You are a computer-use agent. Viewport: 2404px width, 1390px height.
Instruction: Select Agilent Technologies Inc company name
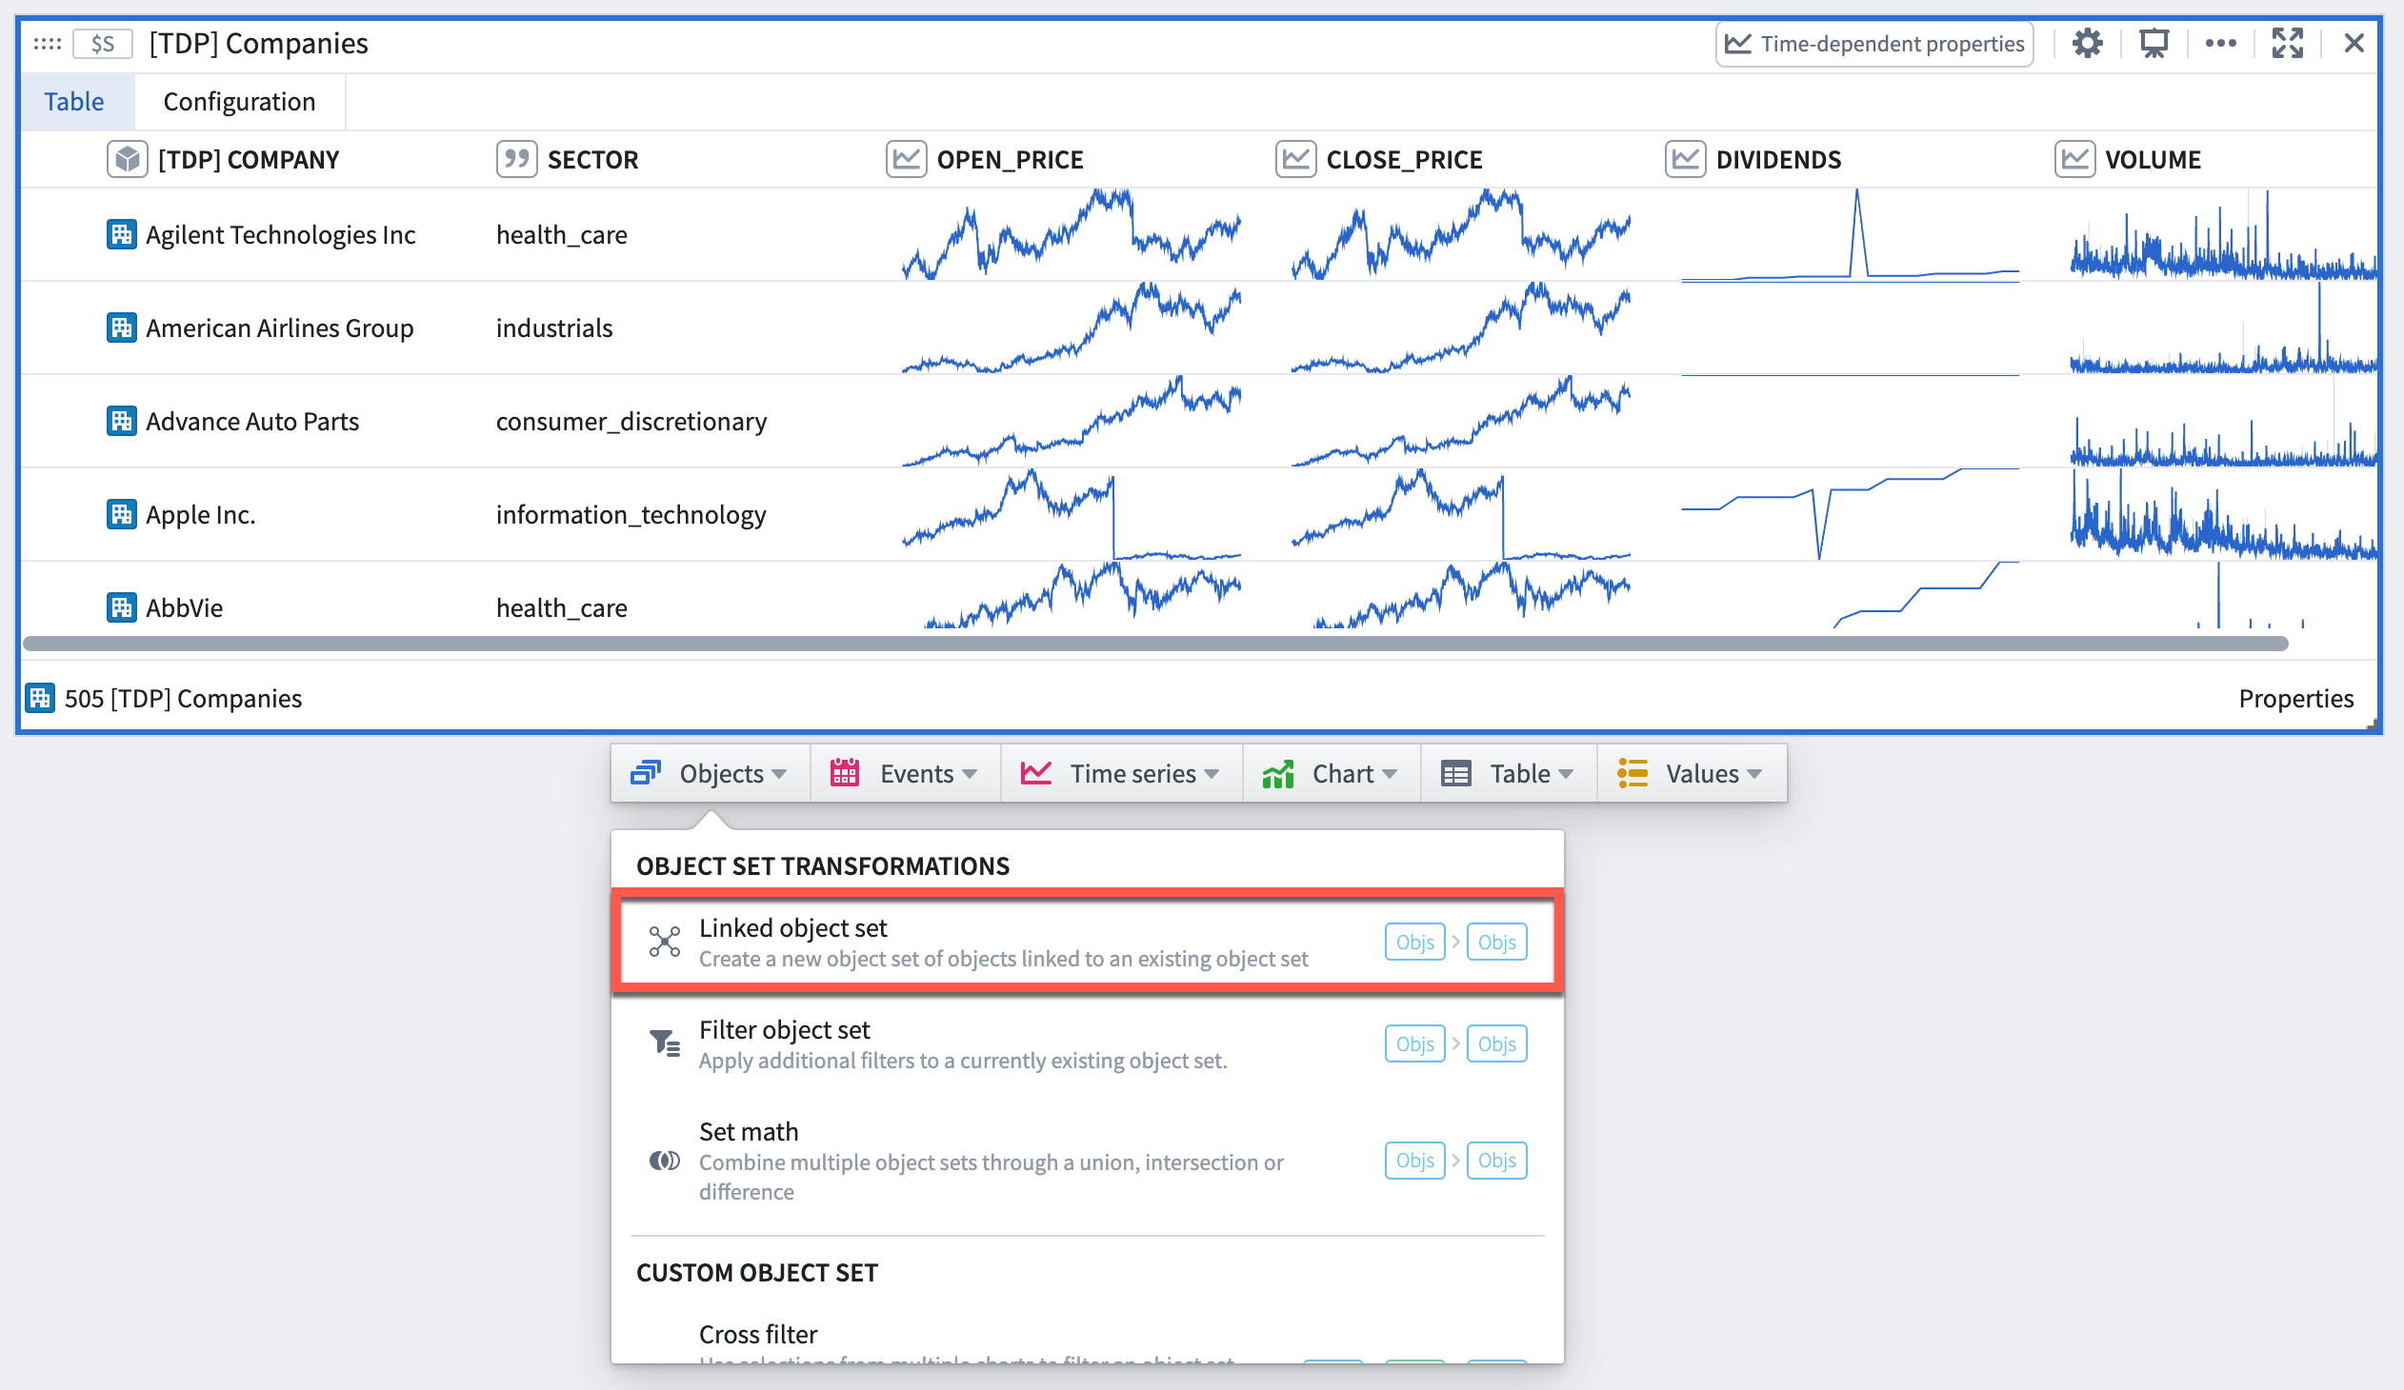280,234
